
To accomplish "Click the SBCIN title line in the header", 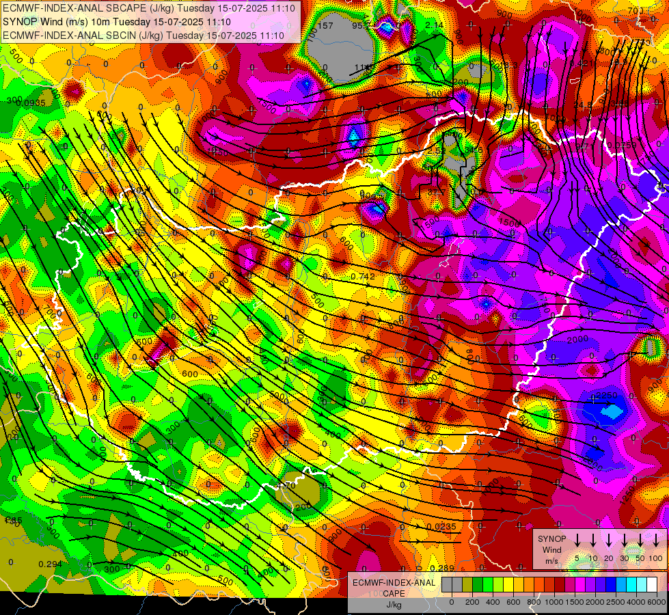I will (144, 36).
